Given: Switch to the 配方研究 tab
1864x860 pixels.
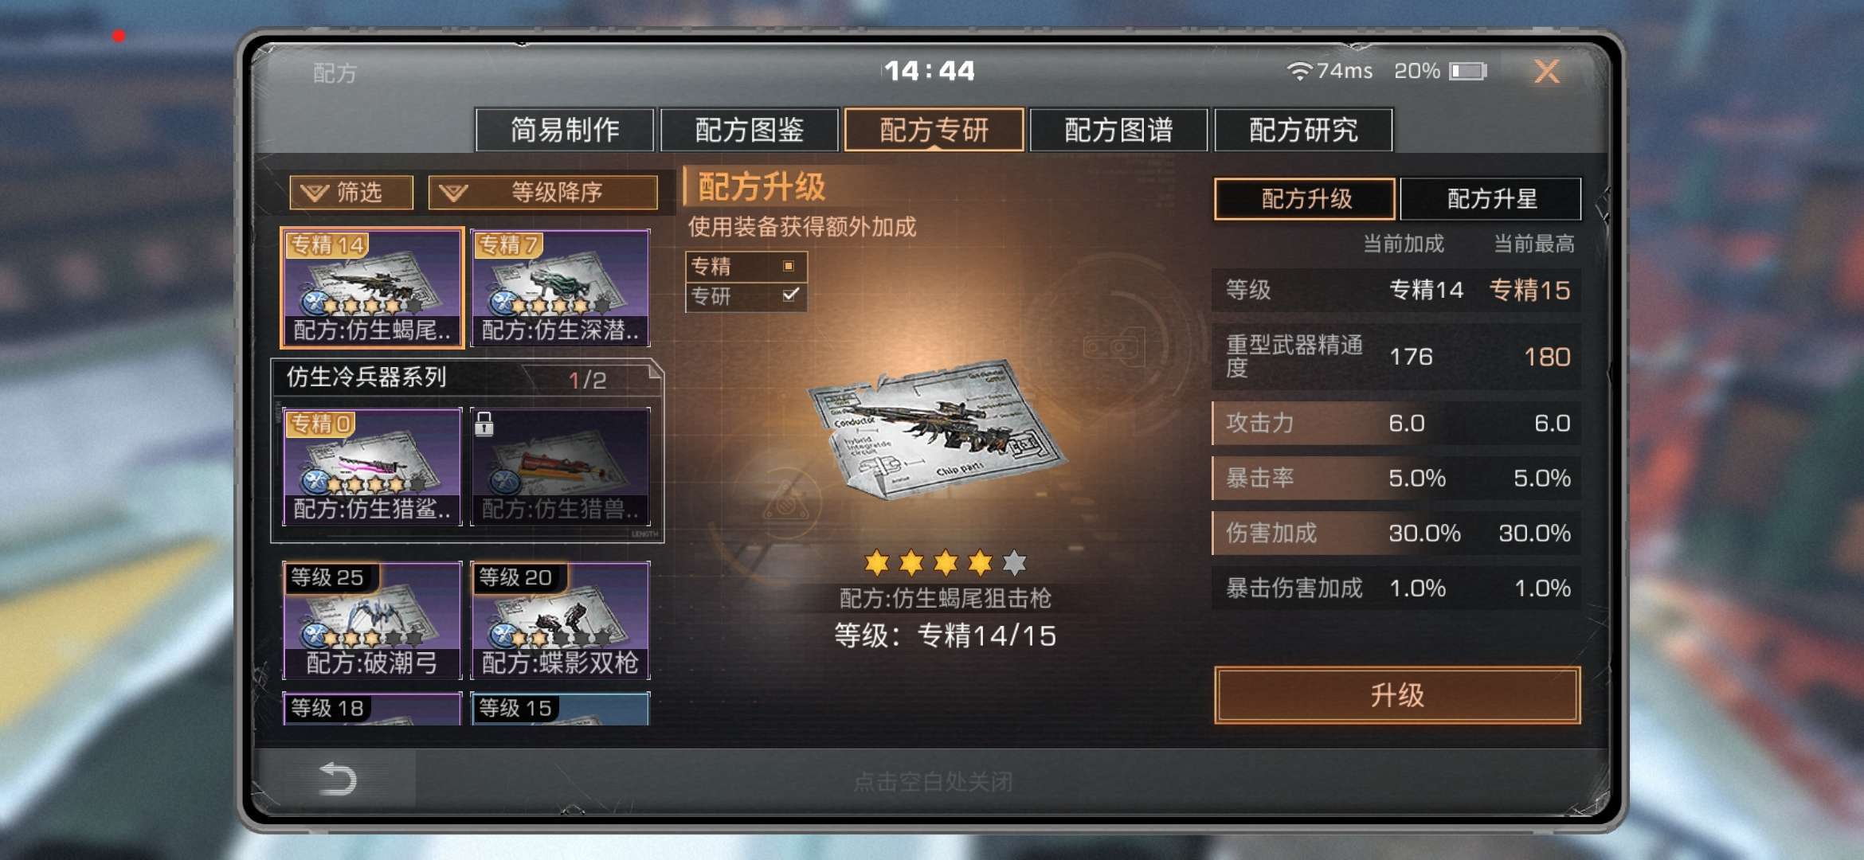Looking at the screenshot, I should point(1303,130).
